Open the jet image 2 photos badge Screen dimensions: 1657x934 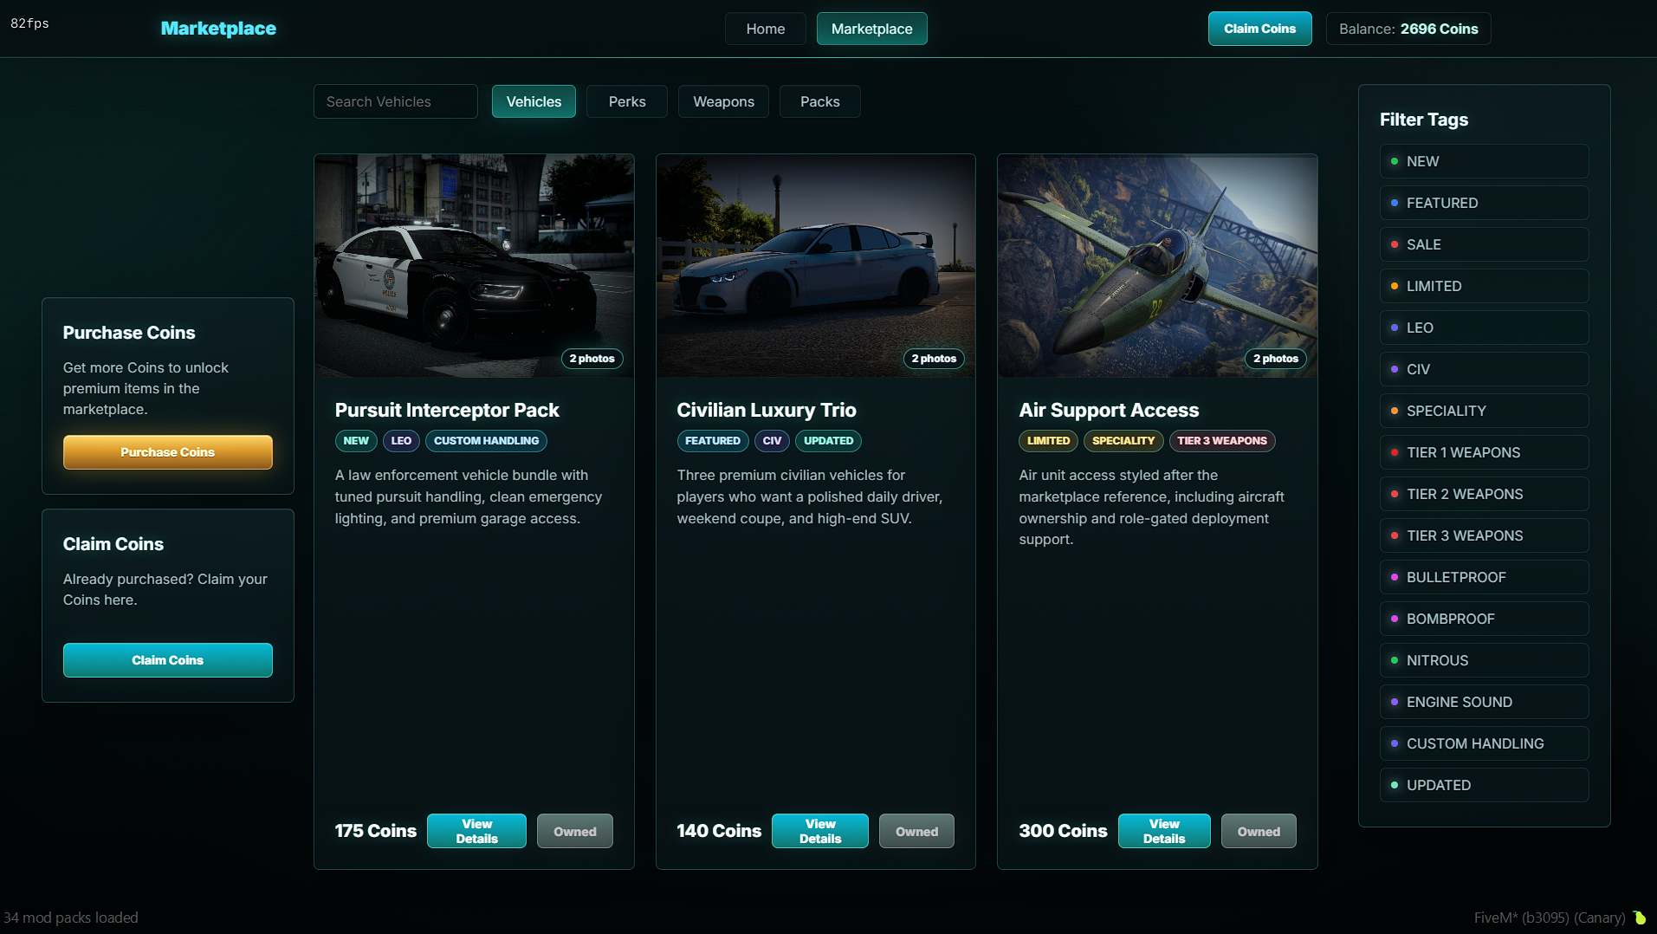[1276, 359]
